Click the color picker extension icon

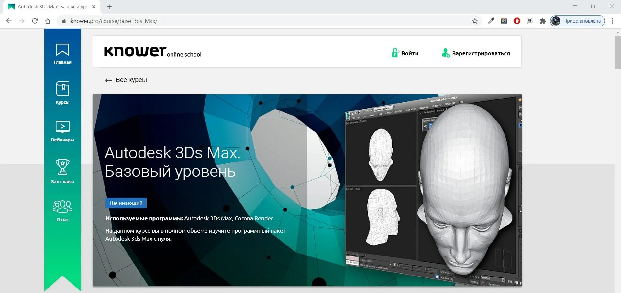tap(504, 21)
